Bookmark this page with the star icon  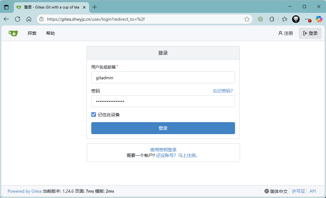[x=247, y=19]
